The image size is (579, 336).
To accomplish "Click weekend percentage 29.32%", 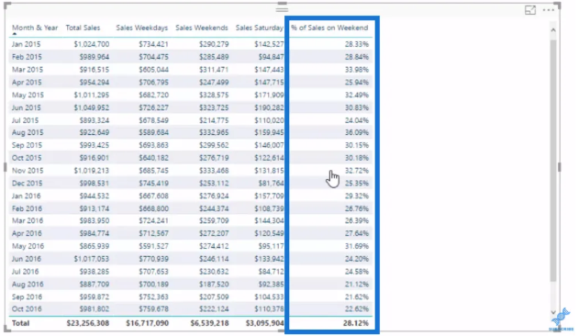I will click(x=357, y=196).
